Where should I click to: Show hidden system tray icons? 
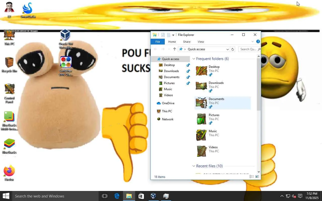pos(282,196)
